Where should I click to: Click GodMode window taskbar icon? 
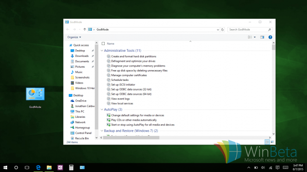(x=82, y=168)
